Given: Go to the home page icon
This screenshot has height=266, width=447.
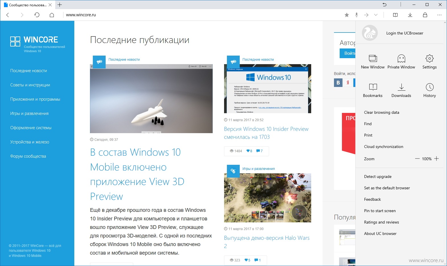Looking at the screenshot, I should pos(52,15).
